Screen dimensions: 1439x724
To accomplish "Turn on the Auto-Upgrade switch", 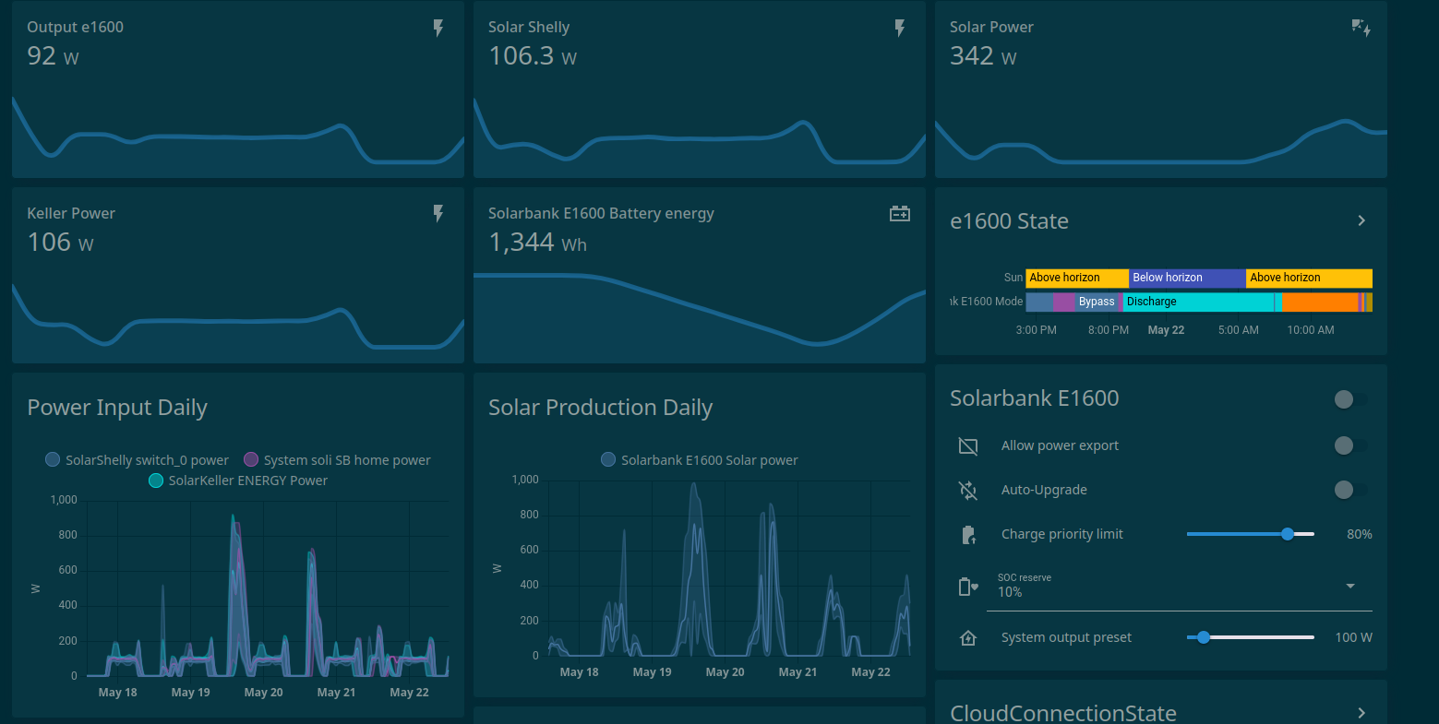I will click(x=1350, y=490).
